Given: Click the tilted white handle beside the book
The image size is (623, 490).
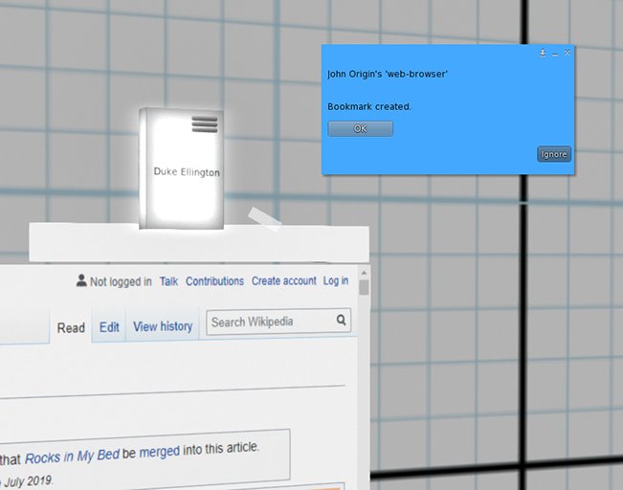Looking at the screenshot, I should 264,219.
